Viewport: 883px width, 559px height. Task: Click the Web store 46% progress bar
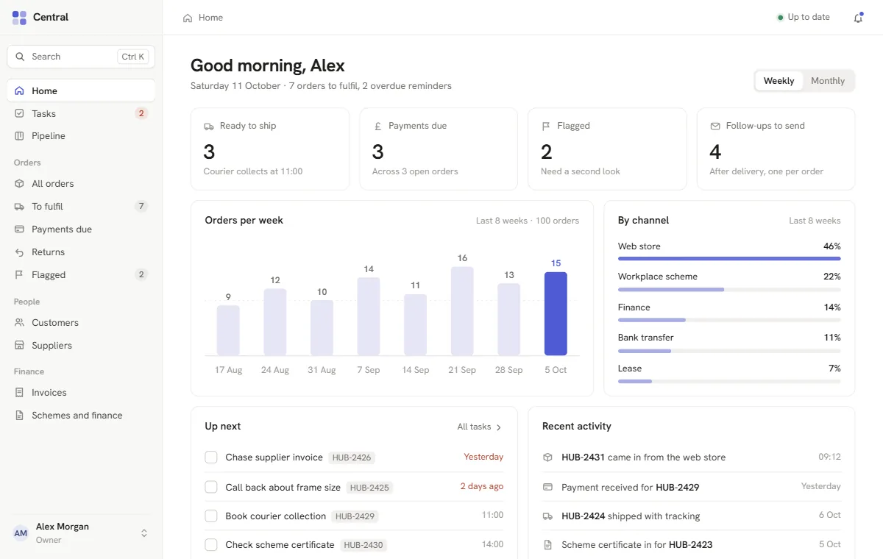(729, 259)
